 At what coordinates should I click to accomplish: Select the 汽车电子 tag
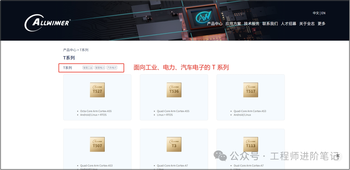click(x=112, y=68)
